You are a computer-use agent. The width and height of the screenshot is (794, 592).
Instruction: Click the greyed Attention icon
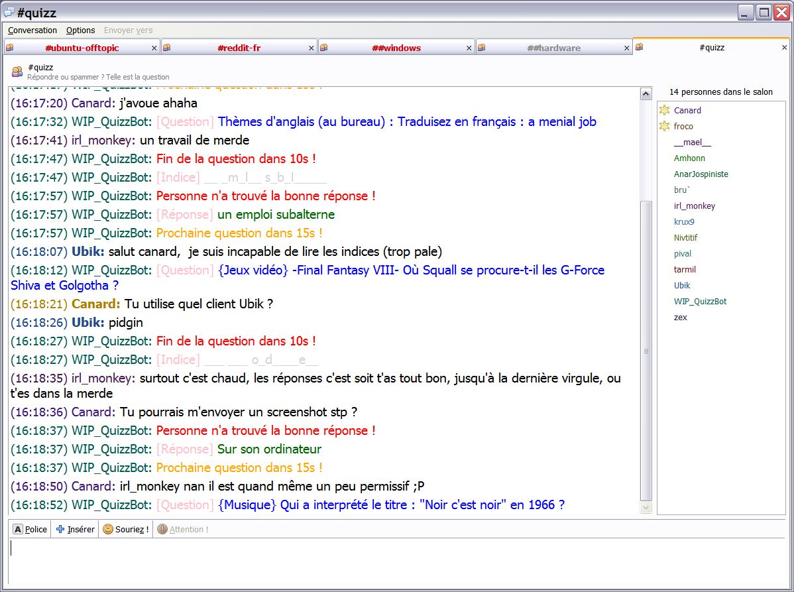tap(162, 529)
